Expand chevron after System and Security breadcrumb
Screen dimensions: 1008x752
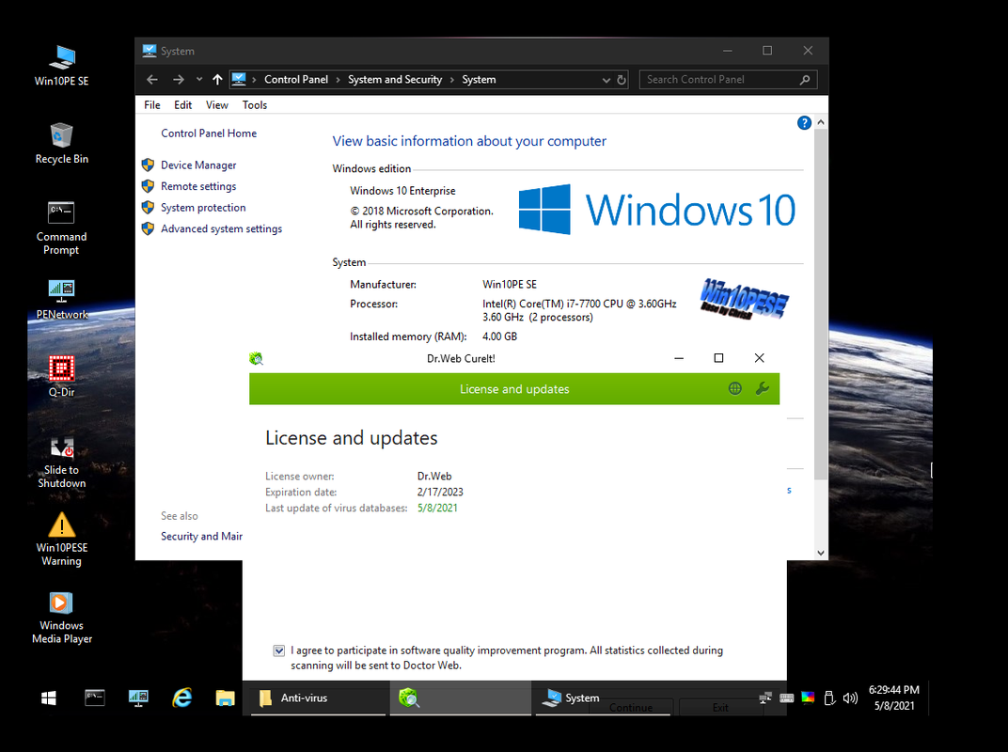[x=452, y=80]
